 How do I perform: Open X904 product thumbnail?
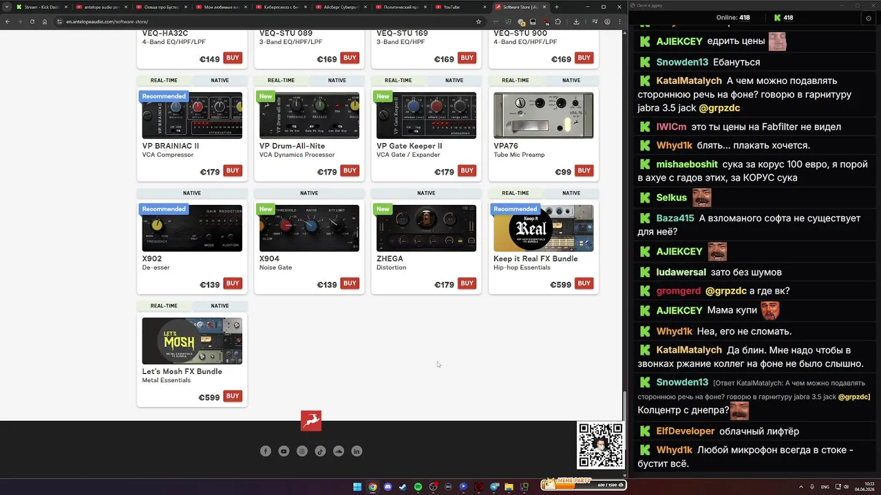point(309,228)
